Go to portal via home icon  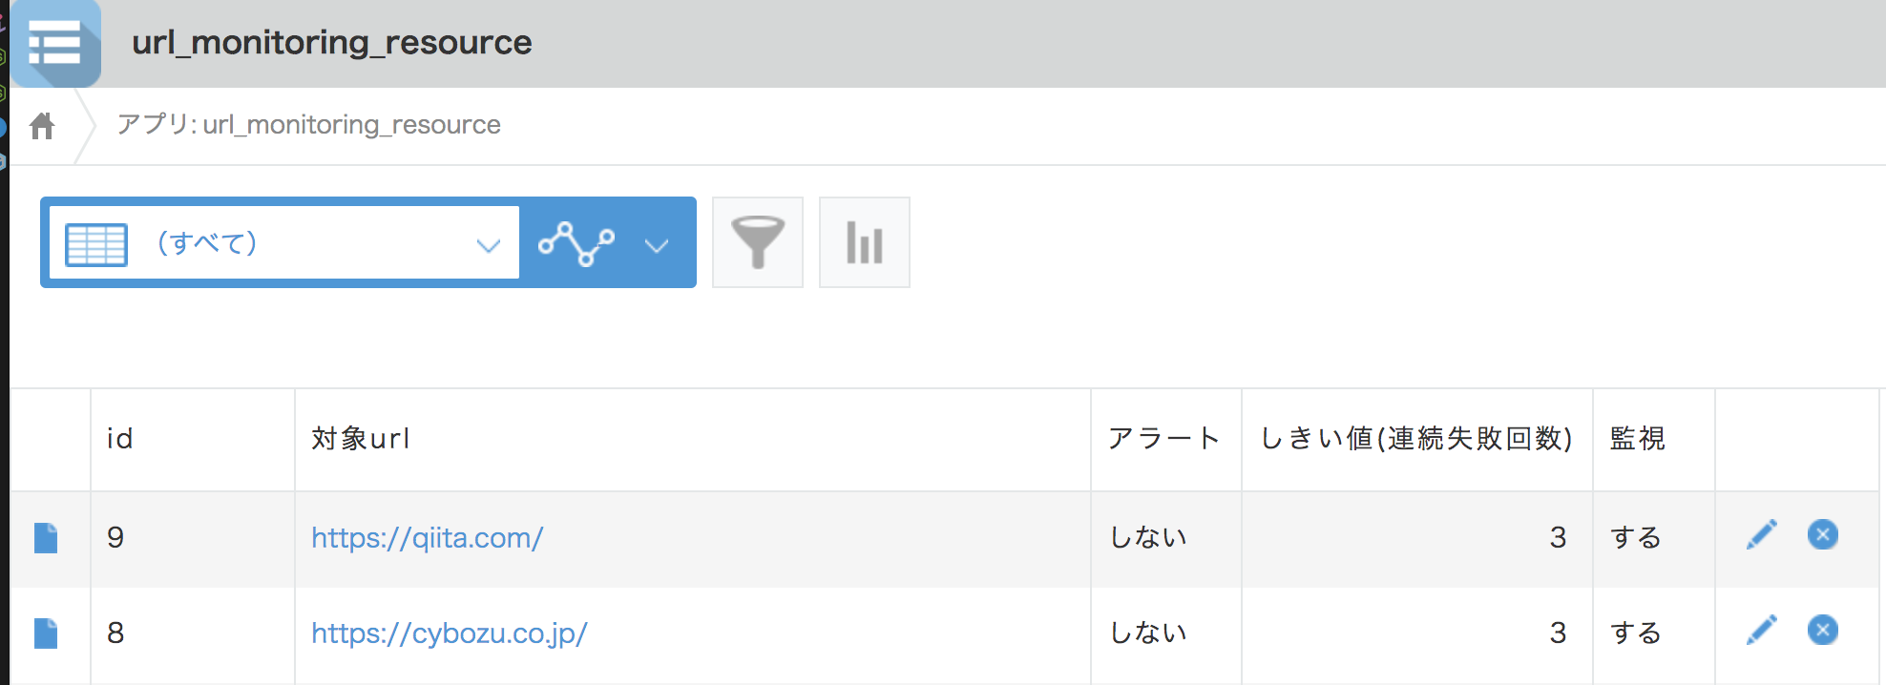tap(42, 126)
